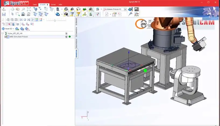This screenshot has height=126, width=220.
Task: Select the dashed rectangle box-select tool
Action: click(x=18, y=14)
